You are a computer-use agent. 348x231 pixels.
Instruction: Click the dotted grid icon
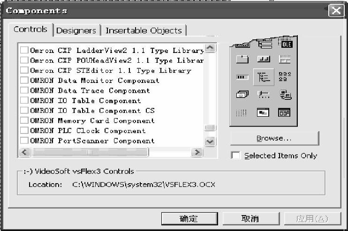pyautogui.click(x=241, y=113)
